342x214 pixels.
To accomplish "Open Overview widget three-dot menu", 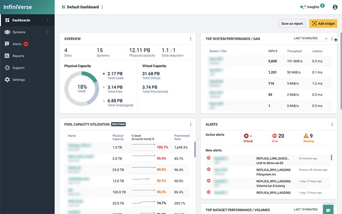I will [x=191, y=39].
